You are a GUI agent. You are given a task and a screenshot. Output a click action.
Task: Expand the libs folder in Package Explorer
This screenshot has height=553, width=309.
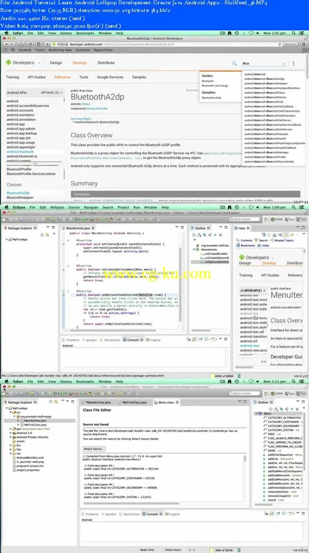click(x=10, y=449)
